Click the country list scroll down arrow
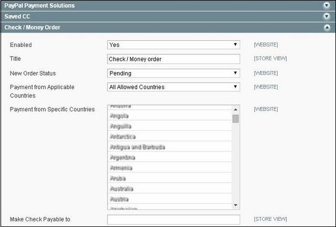Viewport: 336px width, 227px height. 236,205
